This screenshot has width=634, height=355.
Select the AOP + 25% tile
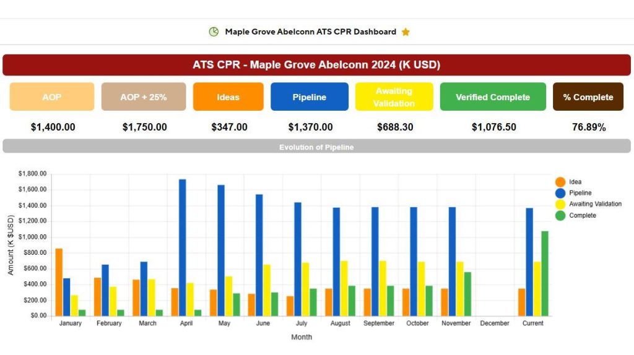pos(144,97)
